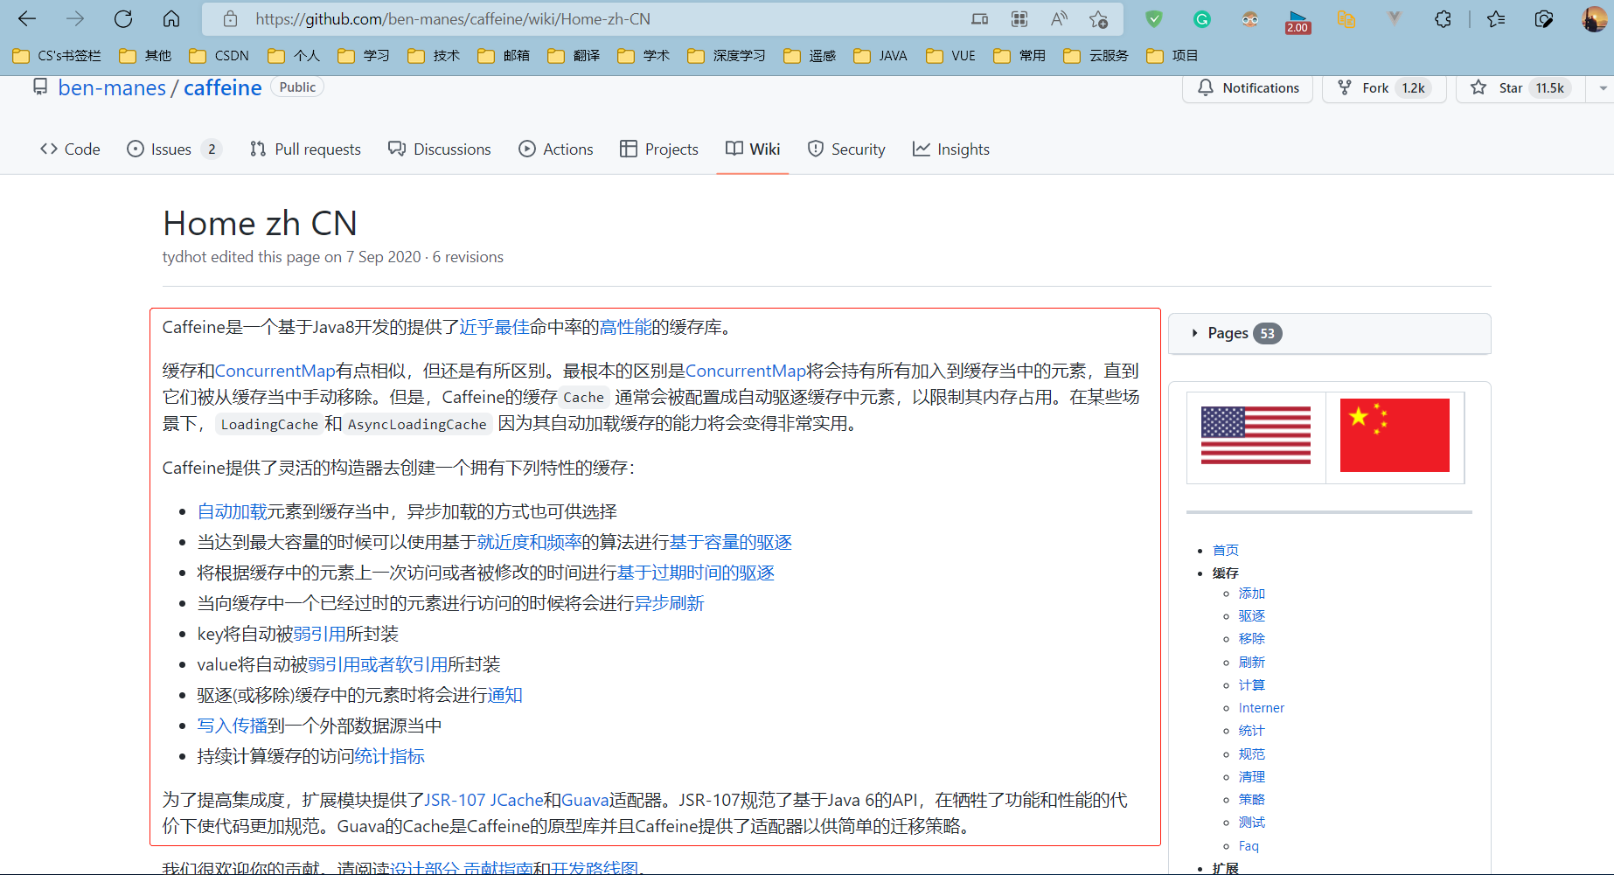Open the 深度学习 bookmark folder

click(727, 56)
